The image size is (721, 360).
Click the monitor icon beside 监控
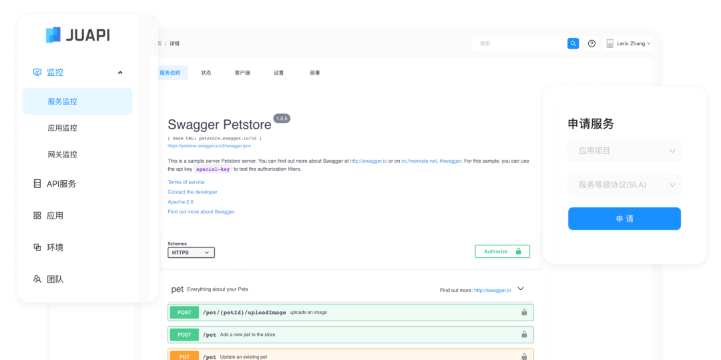[37, 72]
